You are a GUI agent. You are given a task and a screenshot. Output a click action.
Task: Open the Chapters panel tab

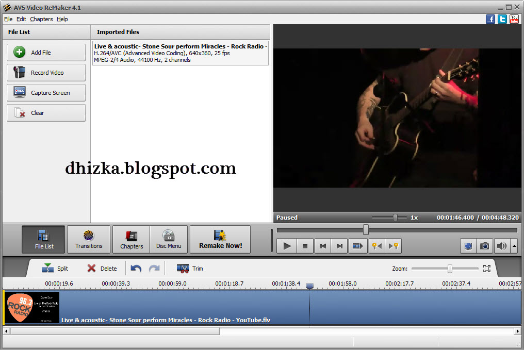click(x=132, y=240)
